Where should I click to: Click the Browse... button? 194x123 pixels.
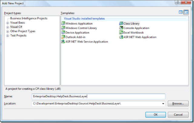pyautogui.click(x=178, y=104)
